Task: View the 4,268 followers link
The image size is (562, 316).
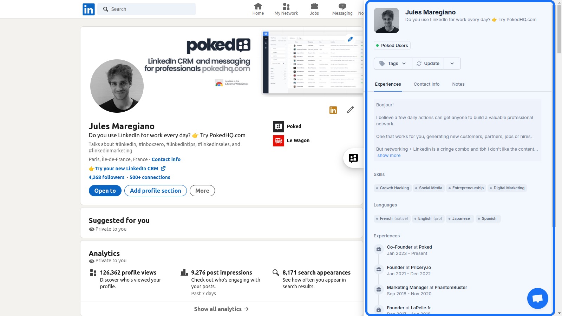Action: [106, 177]
